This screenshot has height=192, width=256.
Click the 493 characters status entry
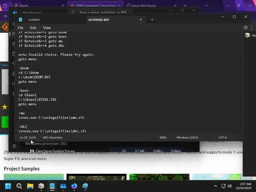(52, 137)
